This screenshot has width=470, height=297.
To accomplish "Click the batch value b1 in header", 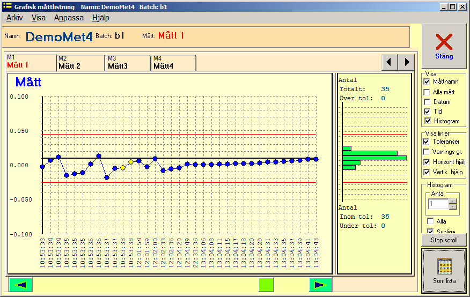I will [120, 35].
